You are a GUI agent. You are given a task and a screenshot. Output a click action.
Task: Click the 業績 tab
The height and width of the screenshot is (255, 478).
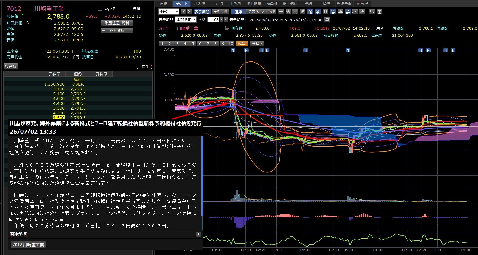(x=308, y=4)
